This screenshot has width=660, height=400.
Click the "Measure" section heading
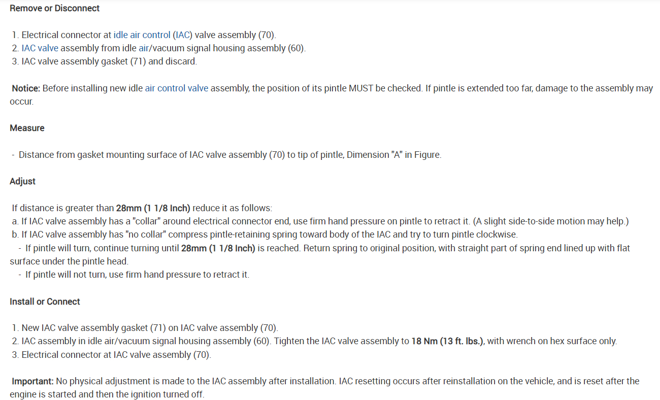click(x=27, y=128)
